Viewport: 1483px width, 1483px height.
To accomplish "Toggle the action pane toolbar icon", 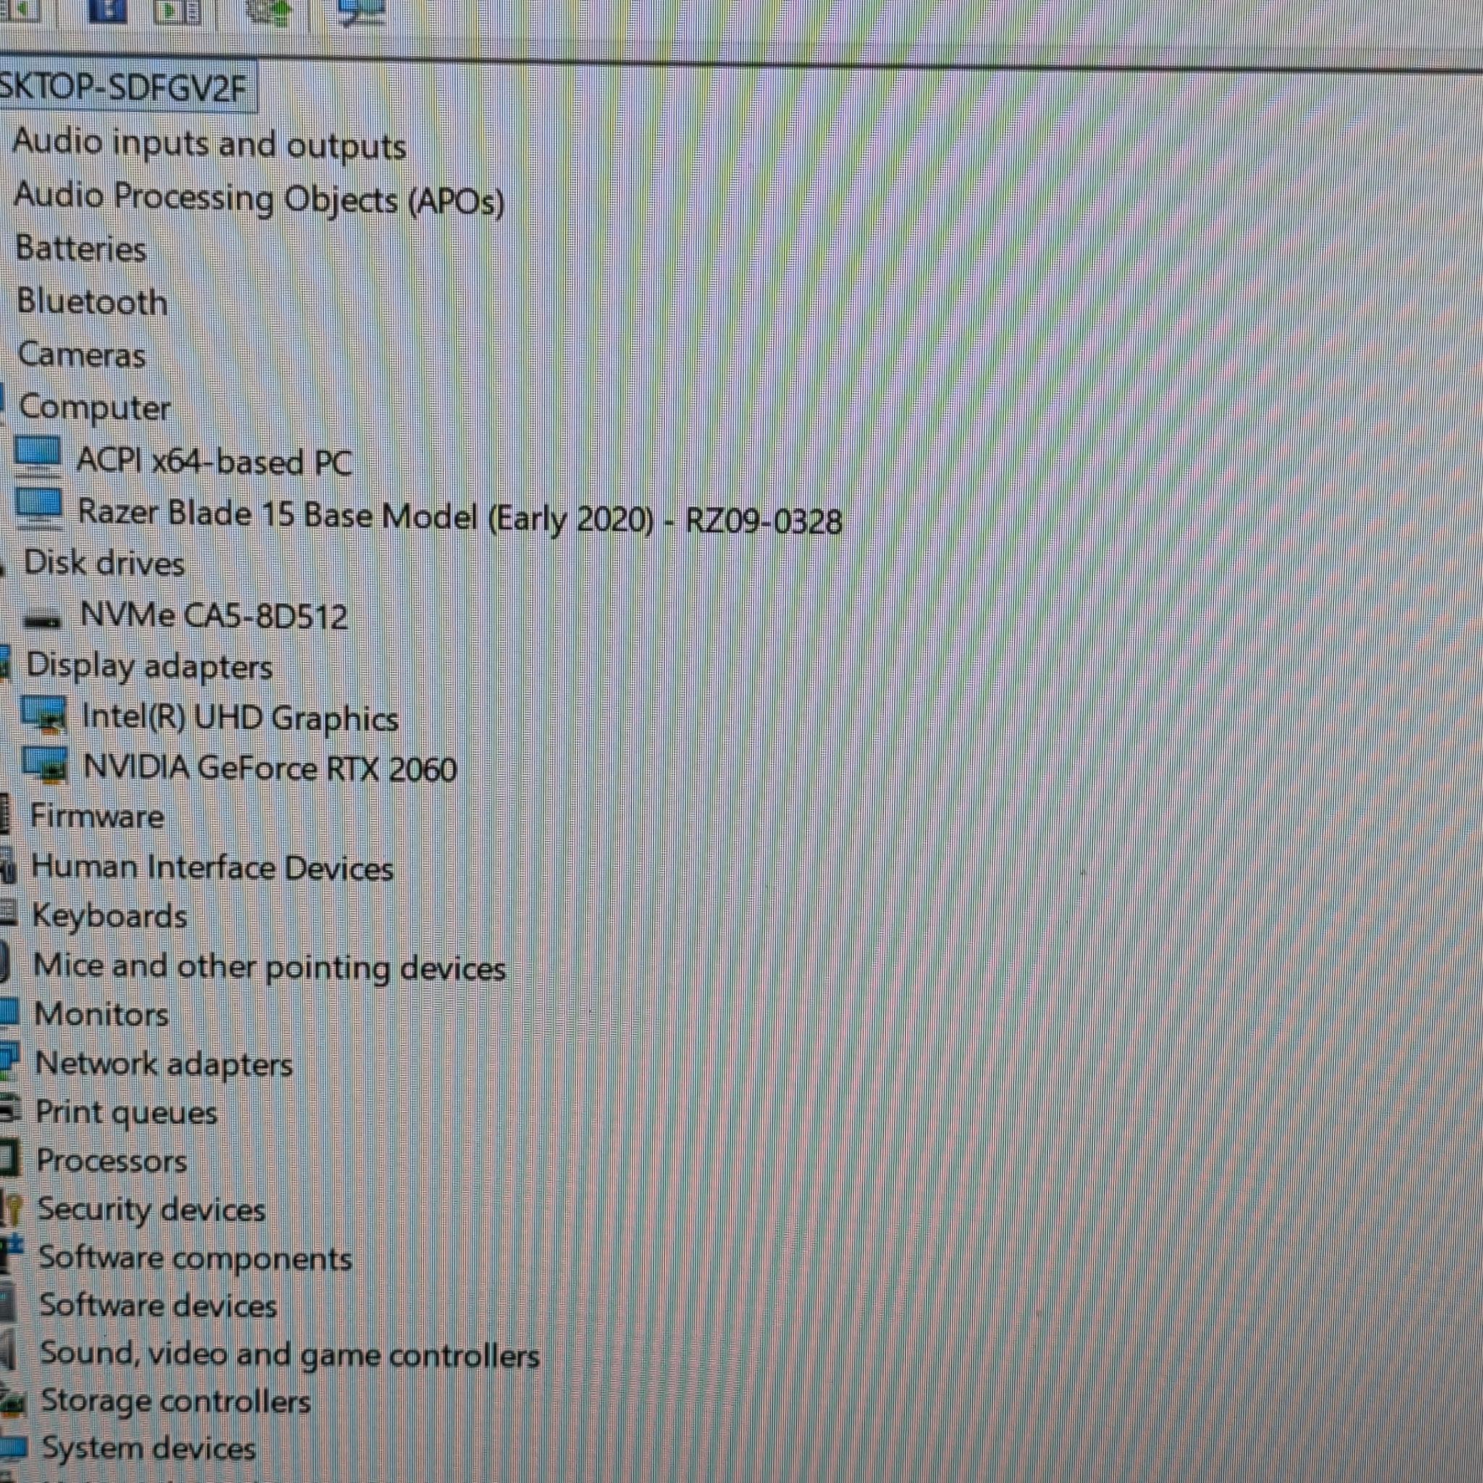I will click(x=177, y=11).
